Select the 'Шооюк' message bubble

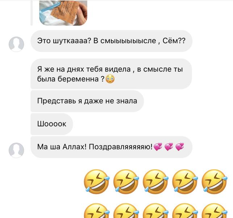pos(52,124)
